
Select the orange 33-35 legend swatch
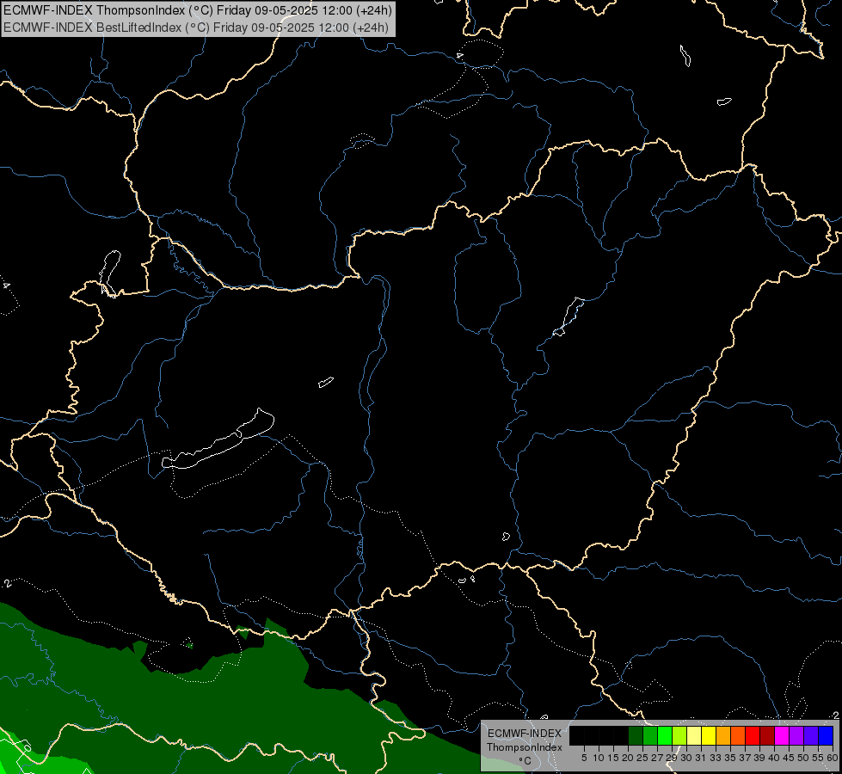point(723,735)
